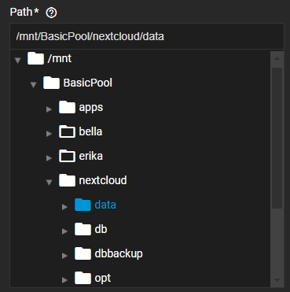Click the erika outlined folder icon

pos(67,156)
